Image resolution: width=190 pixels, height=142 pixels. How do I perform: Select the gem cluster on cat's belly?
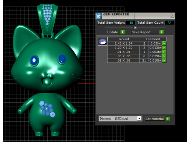click(x=47, y=109)
